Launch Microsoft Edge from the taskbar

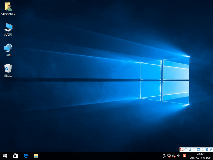26,156
